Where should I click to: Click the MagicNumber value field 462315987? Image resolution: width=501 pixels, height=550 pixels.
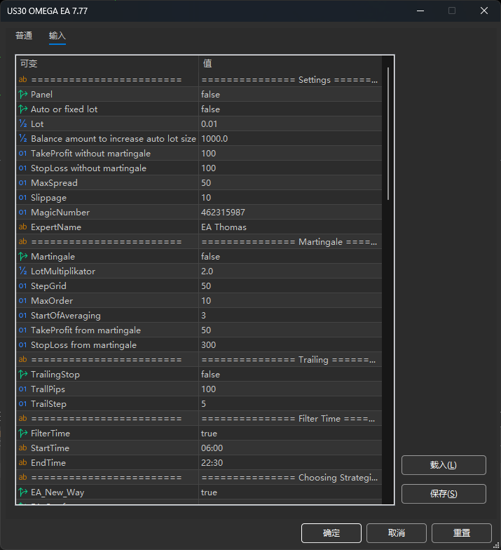coord(289,213)
